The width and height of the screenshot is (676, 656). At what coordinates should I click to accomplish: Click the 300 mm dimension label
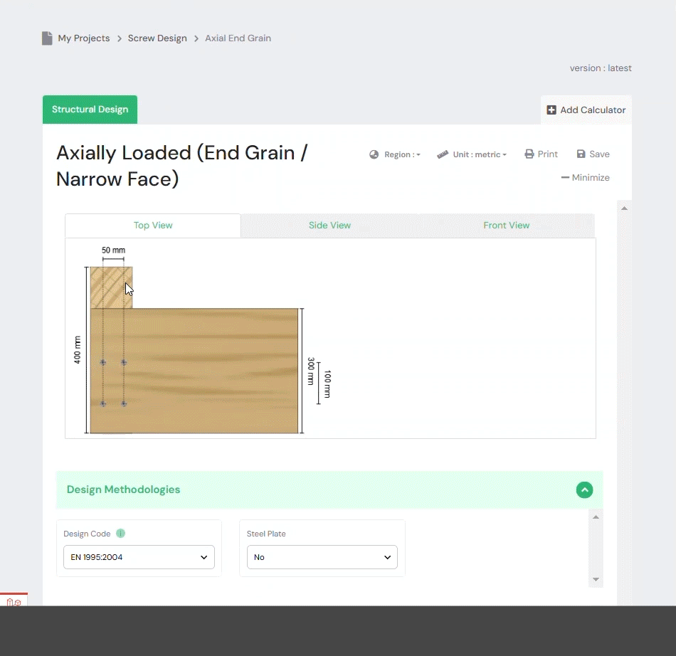click(311, 371)
